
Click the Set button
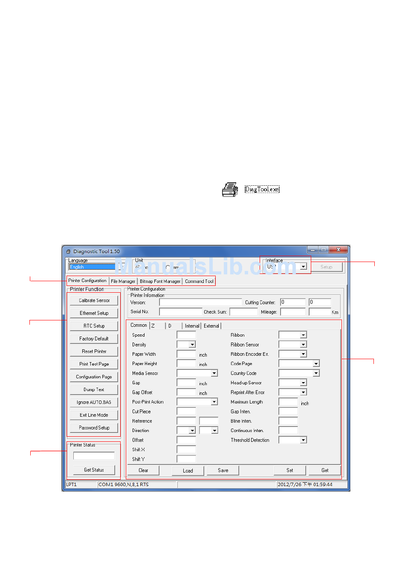(x=290, y=470)
